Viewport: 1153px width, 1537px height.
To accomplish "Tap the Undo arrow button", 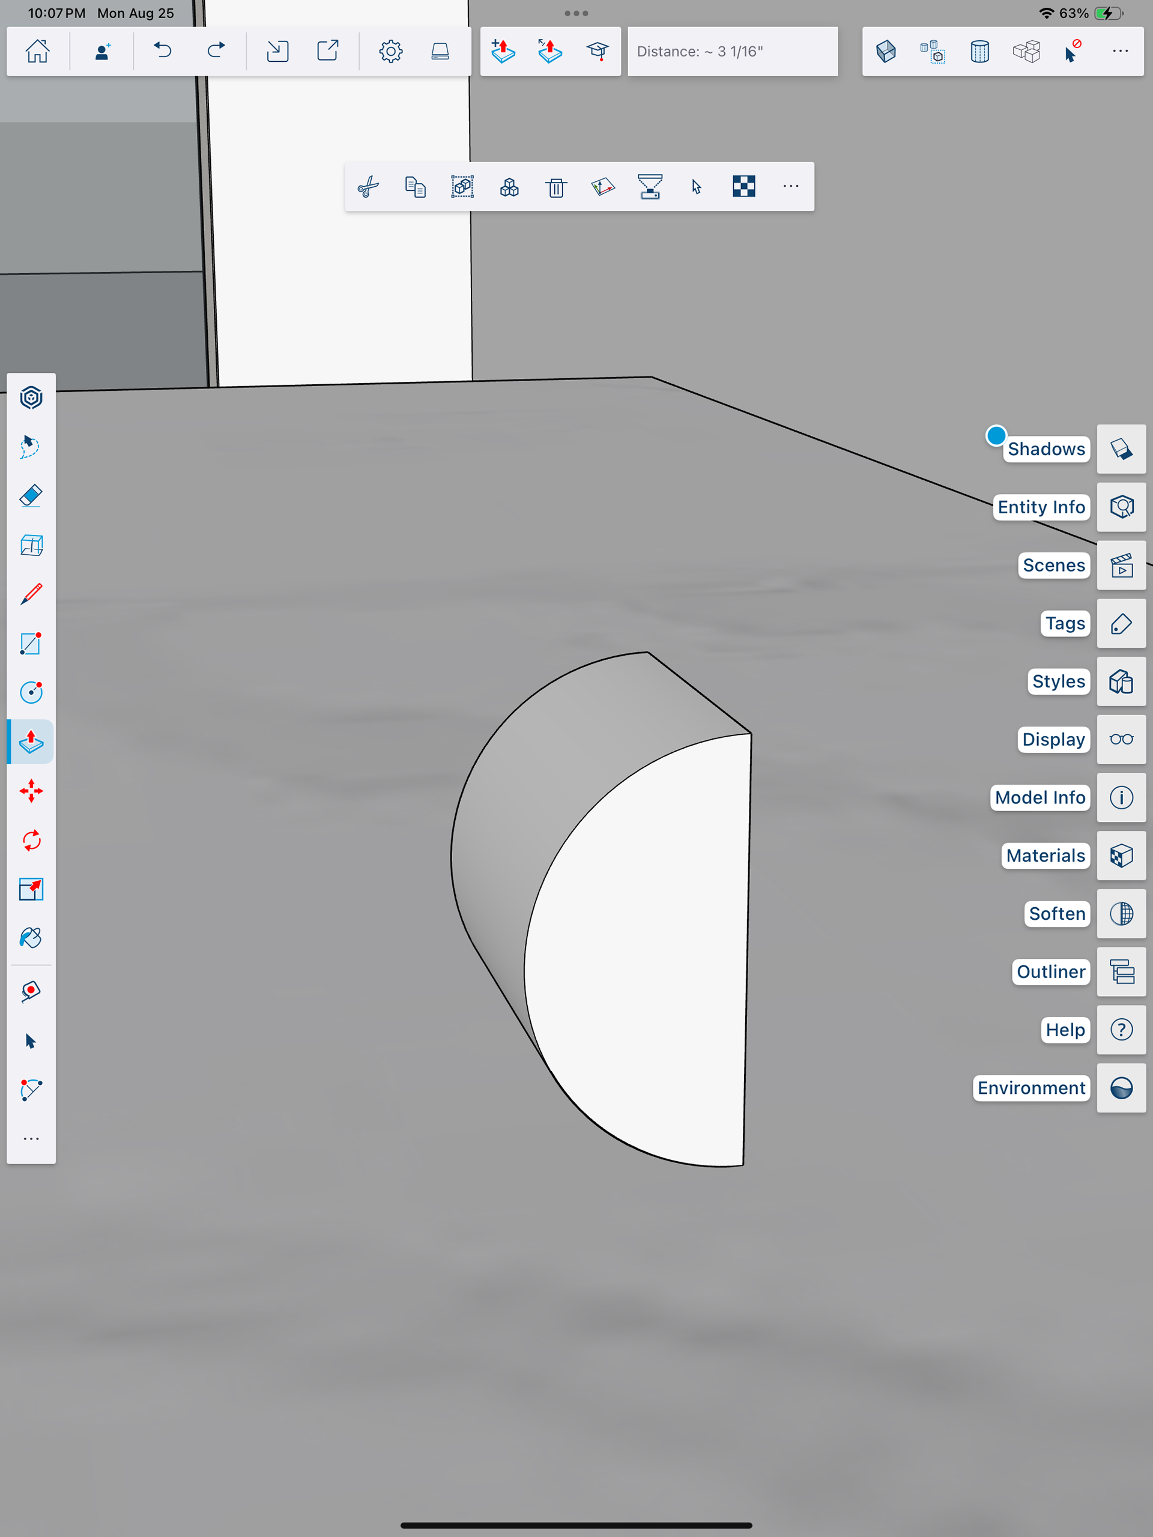I will (x=163, y=52).
